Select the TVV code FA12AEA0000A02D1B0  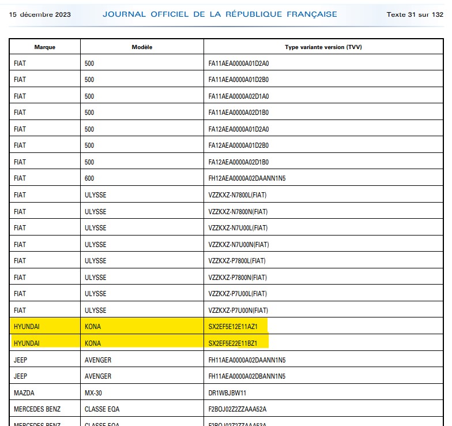(239, 162)
